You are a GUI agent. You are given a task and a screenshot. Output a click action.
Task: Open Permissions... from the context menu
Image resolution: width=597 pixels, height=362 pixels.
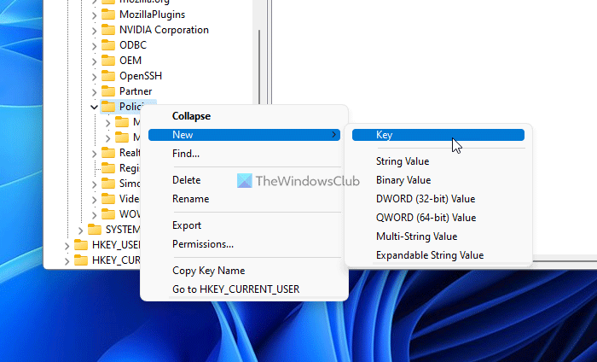[x=244, y=244]
